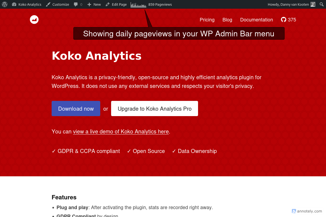Click the Download now button

(76, 108)
